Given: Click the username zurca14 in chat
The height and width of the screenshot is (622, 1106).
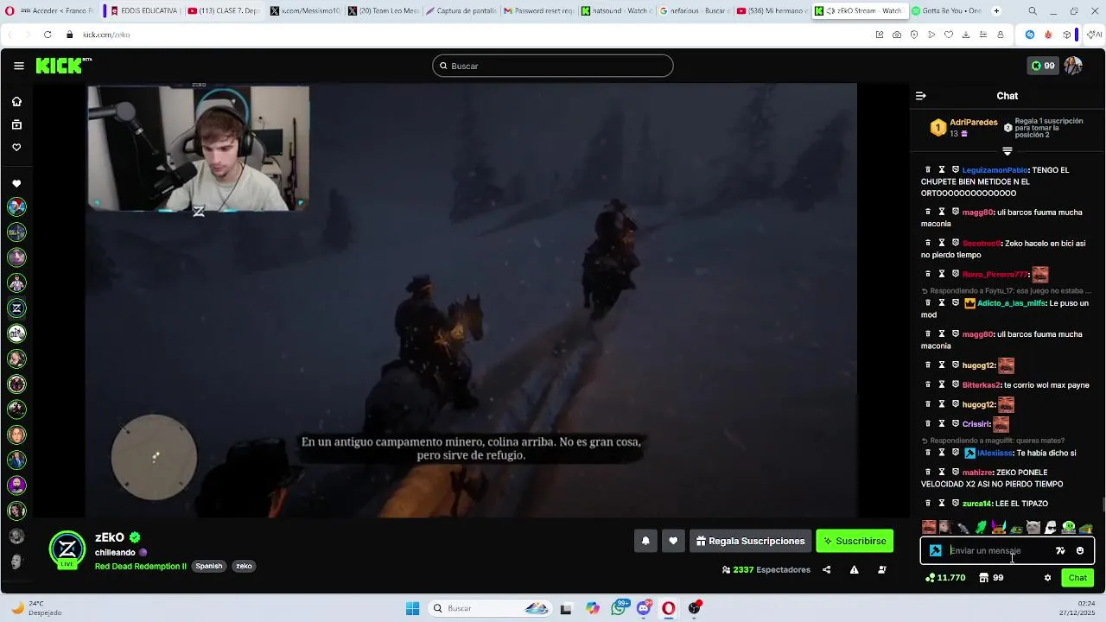Looking at the screenshot, I should pyautogui.click(x=978, y=504).
